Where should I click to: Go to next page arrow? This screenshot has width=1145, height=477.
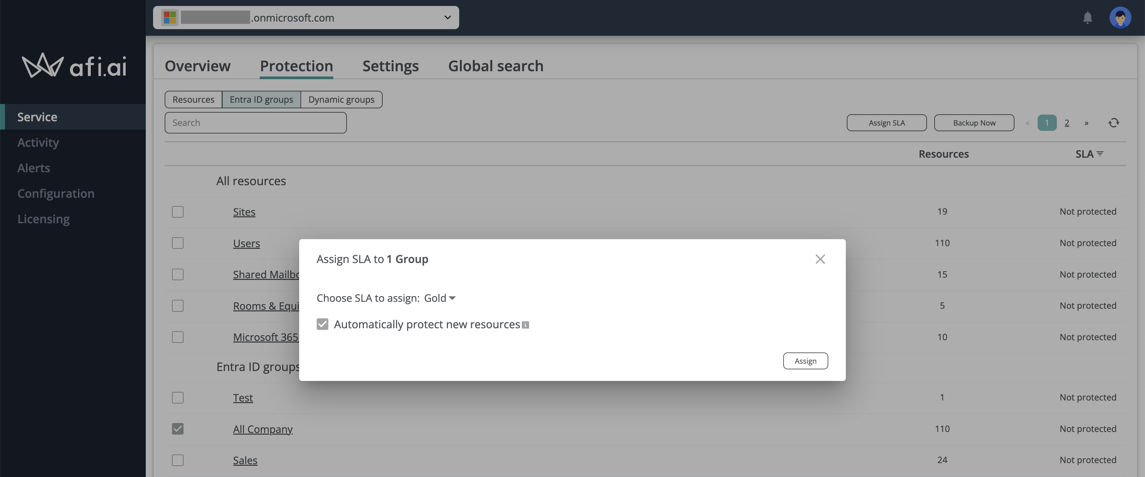coord(1086,123)
